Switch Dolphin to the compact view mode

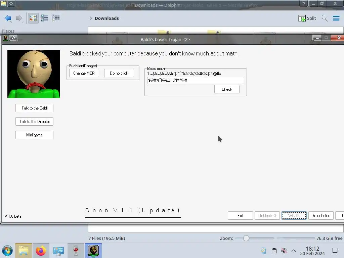pos(45,18)
